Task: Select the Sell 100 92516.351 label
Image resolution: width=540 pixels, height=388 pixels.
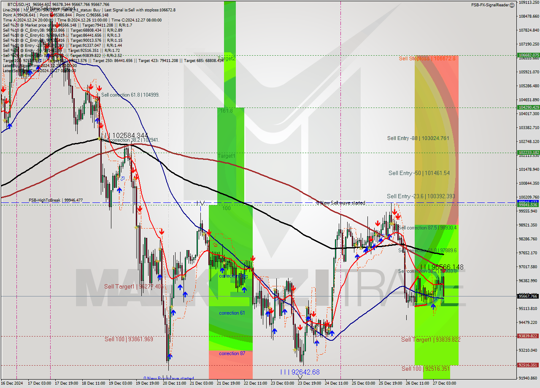Action: click(x=425, y=369)
